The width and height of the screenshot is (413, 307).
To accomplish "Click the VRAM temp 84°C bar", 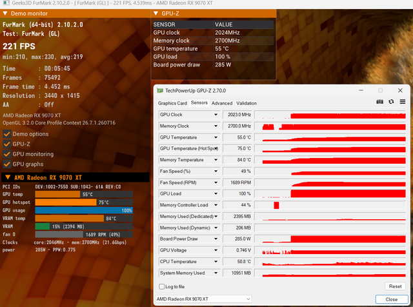I will point(84,218).
